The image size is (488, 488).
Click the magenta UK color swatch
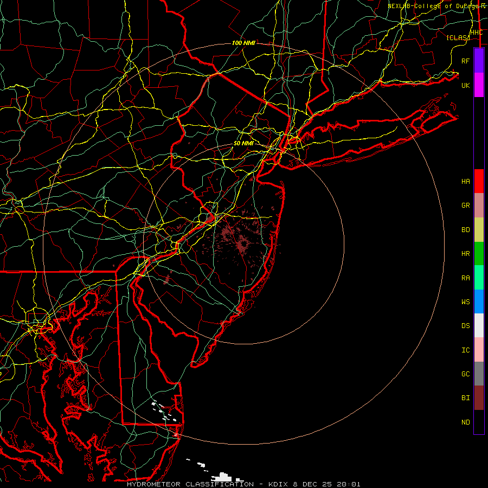[479, 85]
